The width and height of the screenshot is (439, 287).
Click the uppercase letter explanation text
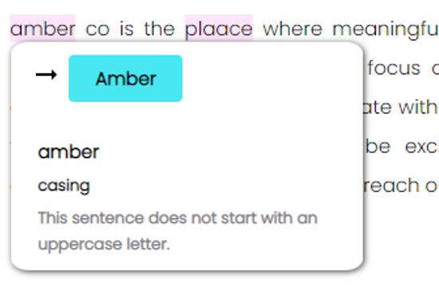coord(177,230)
